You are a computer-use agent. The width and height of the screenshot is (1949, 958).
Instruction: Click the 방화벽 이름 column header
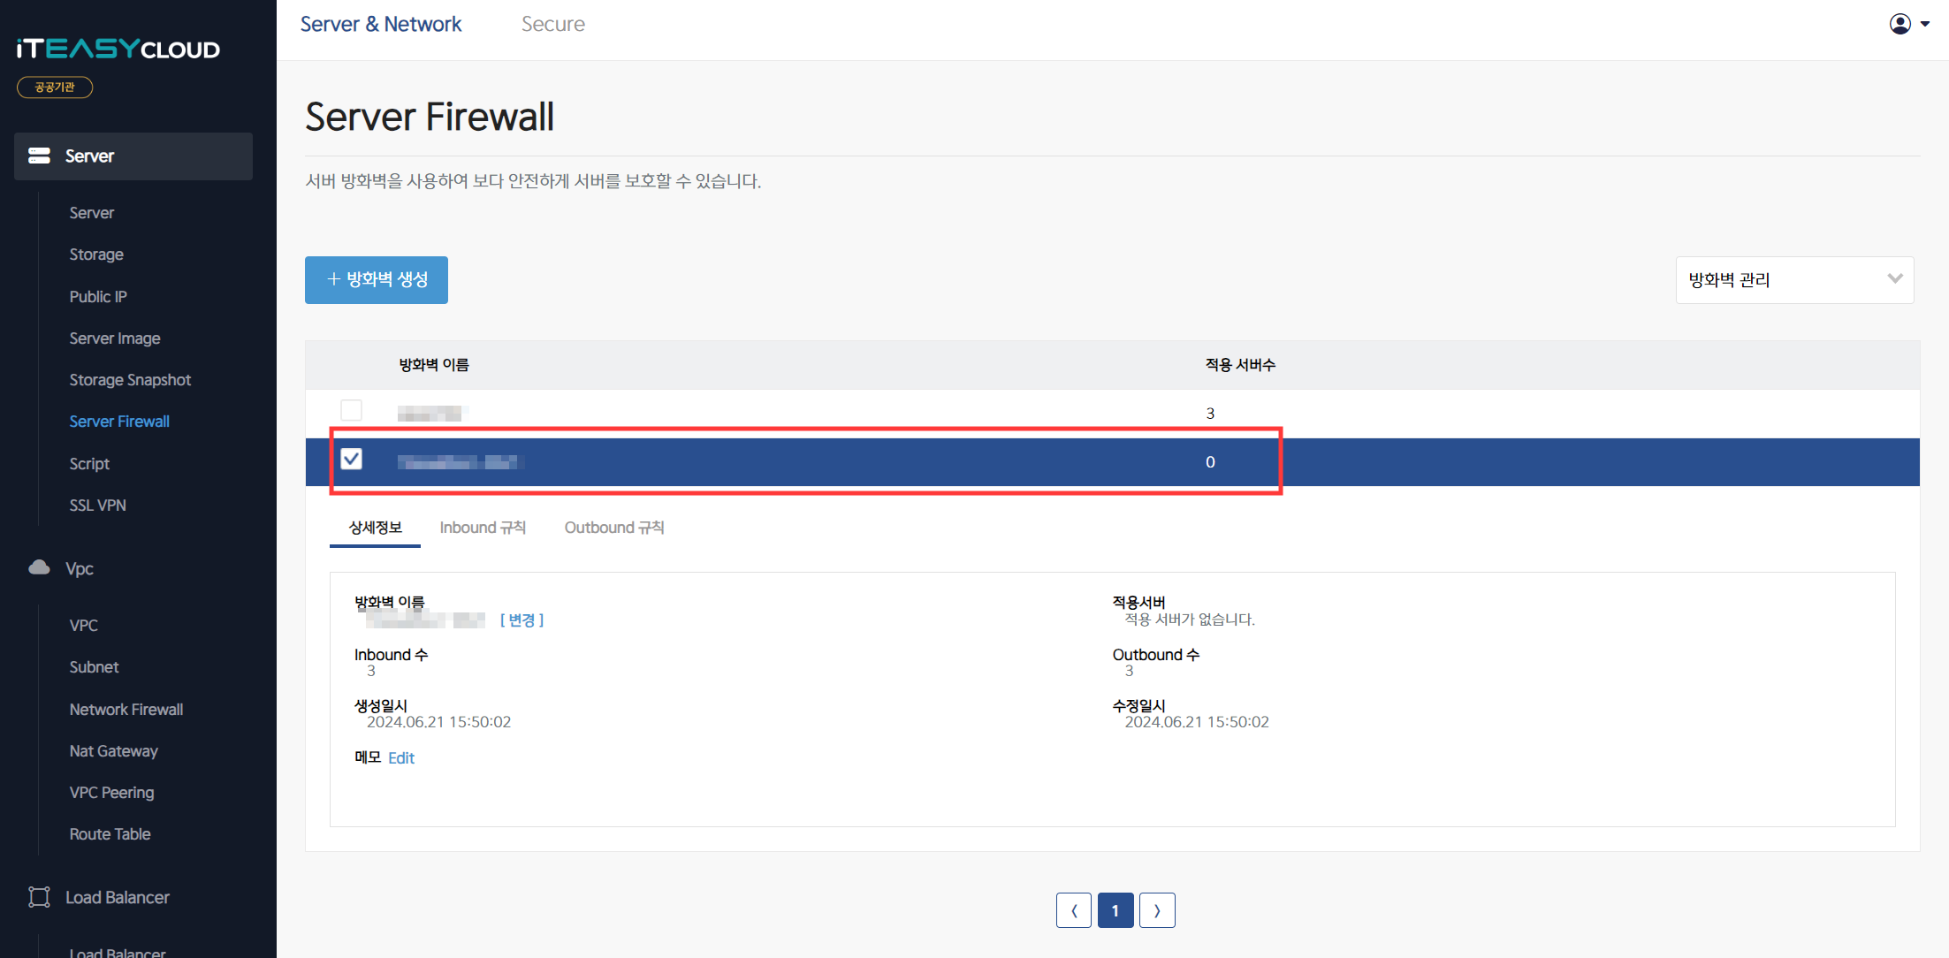tap(433, 365)
